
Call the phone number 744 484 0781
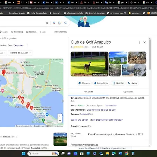87,114
